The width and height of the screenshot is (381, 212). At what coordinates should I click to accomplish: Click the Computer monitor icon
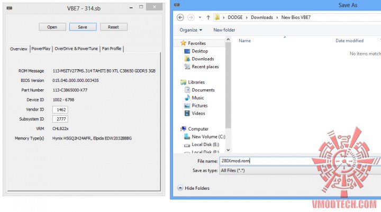[x=183, y=128]
